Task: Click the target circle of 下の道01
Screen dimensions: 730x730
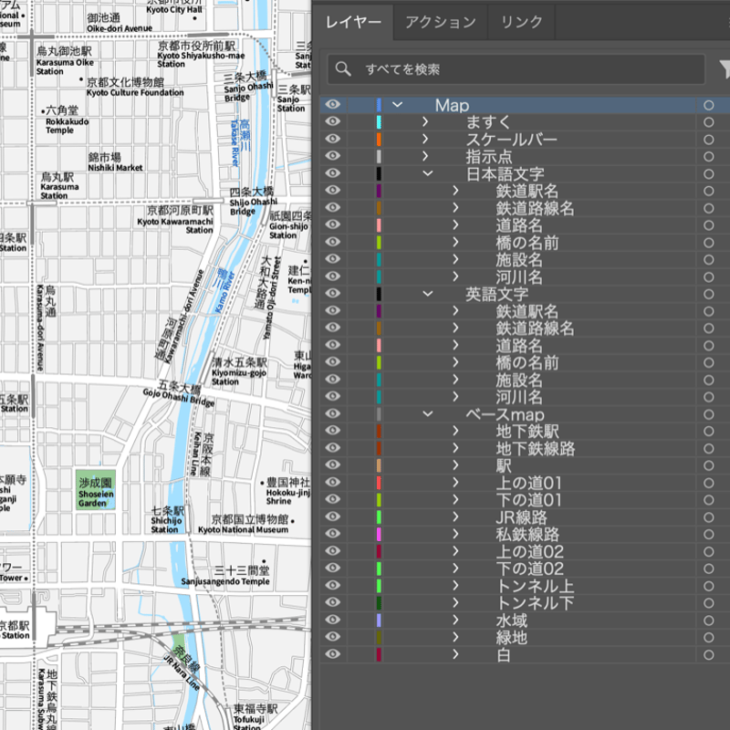Action: (x=708, y=500)
